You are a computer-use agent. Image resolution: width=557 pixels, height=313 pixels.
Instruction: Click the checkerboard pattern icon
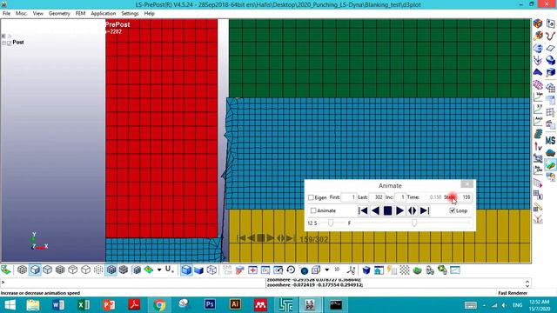405,270
